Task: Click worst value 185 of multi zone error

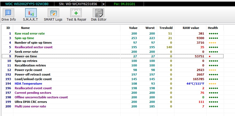Action: (152, 106)
